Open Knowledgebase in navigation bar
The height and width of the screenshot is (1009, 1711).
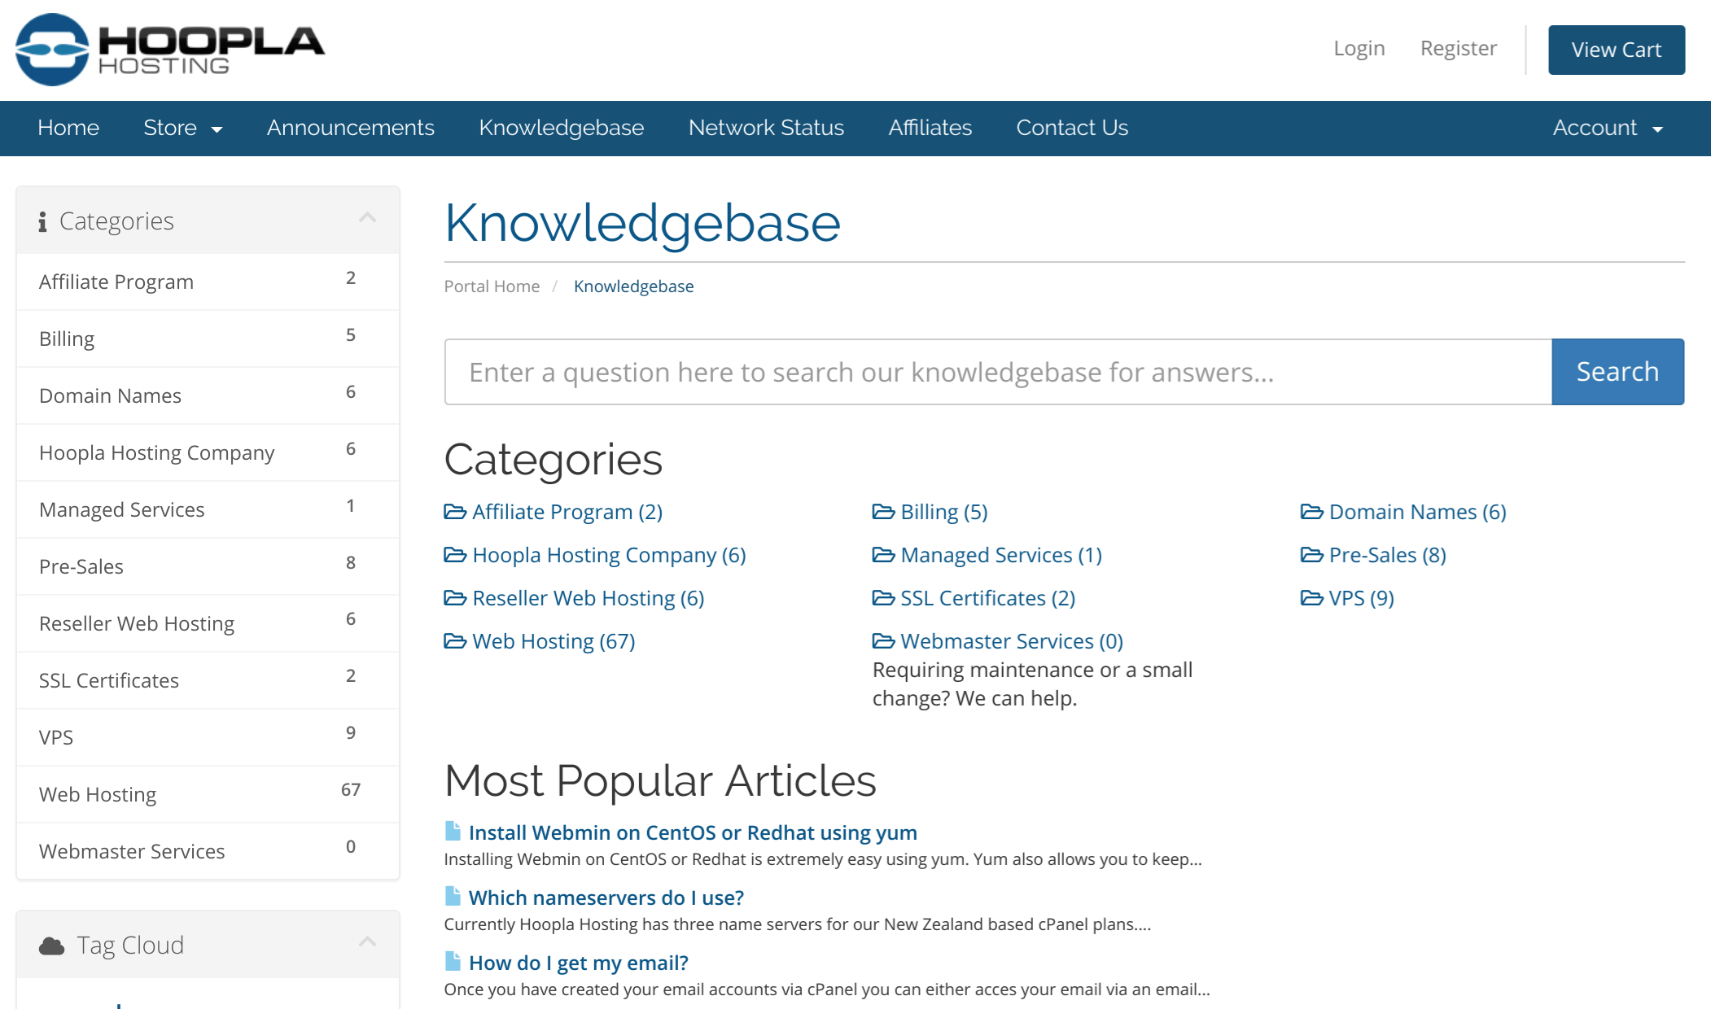click(562, 128)
